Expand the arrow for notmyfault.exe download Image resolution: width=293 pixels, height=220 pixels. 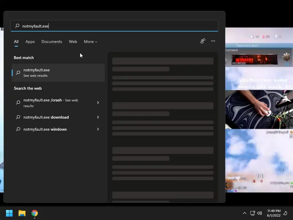pyautogui.click(x=98, y=117)
